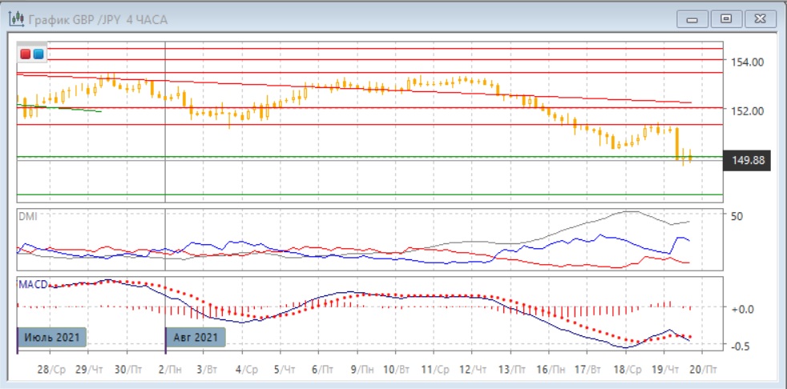Screen dimensions: 787x389
Task: Click the current price tag 149.88
Action: [x=748, y=161]
